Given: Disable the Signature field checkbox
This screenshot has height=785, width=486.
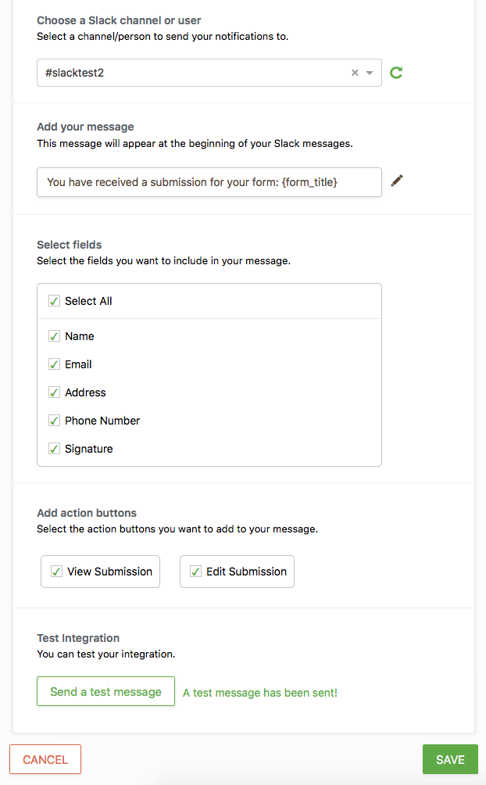Looking at the screenshot, I should (55, 449).
